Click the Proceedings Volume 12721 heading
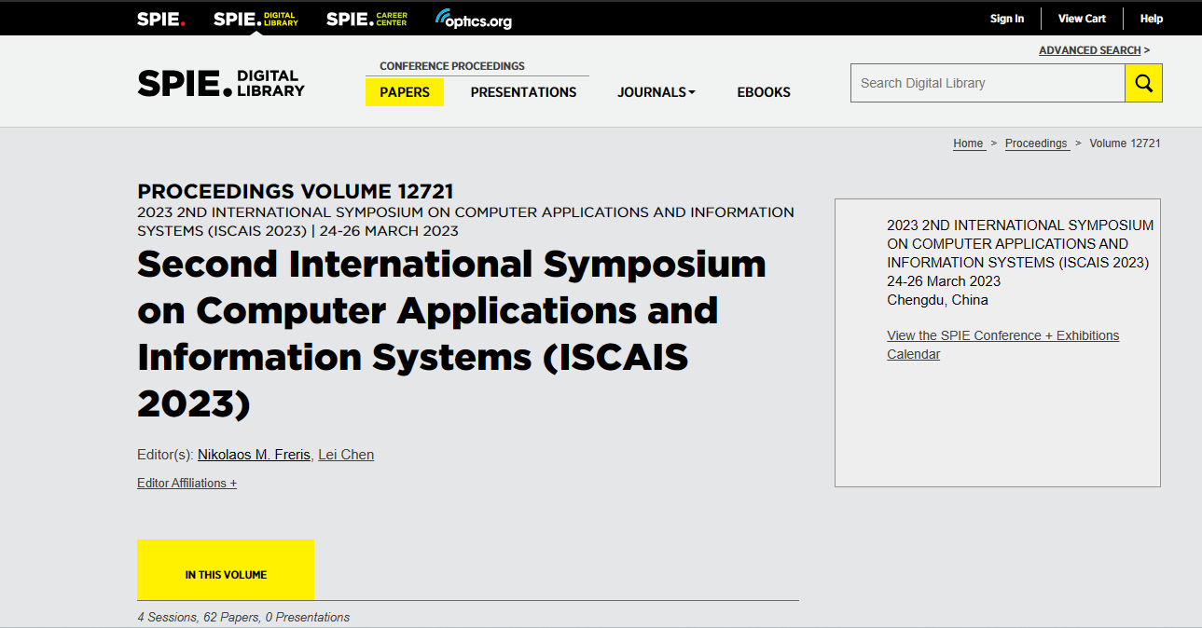This screenshot has height=628, width=1202. 296,192
